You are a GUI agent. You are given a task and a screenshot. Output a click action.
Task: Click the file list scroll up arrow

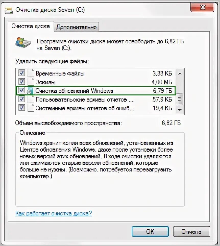(x=180, y=73)
